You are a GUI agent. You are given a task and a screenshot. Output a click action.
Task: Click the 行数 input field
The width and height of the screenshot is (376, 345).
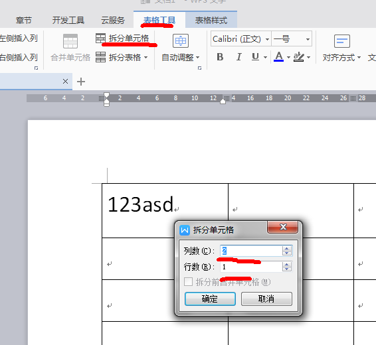251,267
